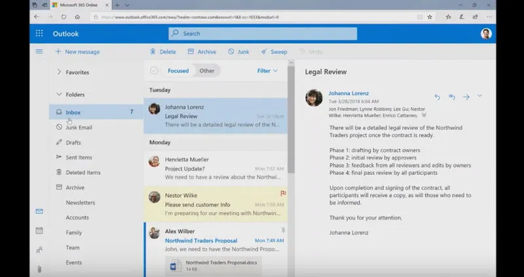Open People contacts icon in left rail

tap(39, 249)
